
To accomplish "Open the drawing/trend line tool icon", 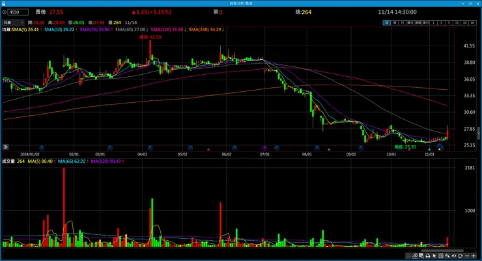I will click(x=415, y=256).
